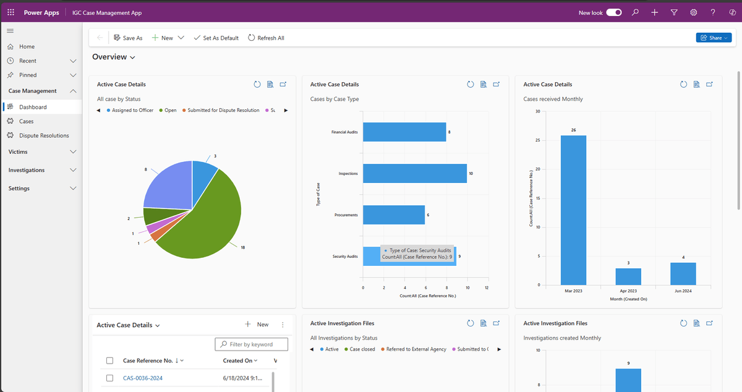This screenshot has height=392, width=742.
Task: Open the Overview view dropdown
Action: [133, 57]
